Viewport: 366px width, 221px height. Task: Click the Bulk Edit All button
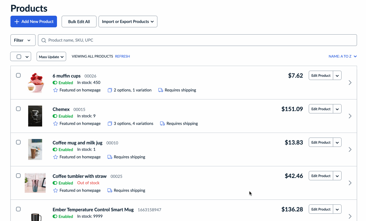(79, 22)
